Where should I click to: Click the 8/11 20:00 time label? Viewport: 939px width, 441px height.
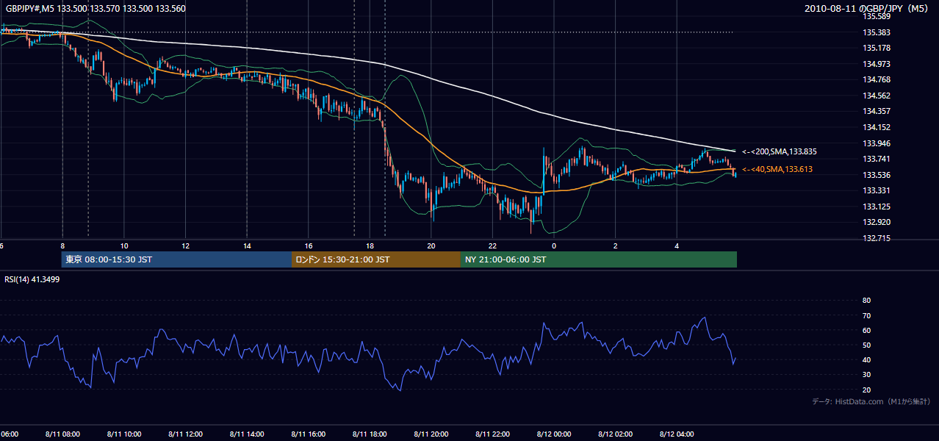[431, 434]
